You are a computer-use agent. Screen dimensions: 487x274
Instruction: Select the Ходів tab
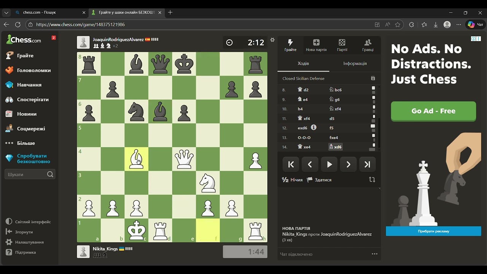click(303, 64)
